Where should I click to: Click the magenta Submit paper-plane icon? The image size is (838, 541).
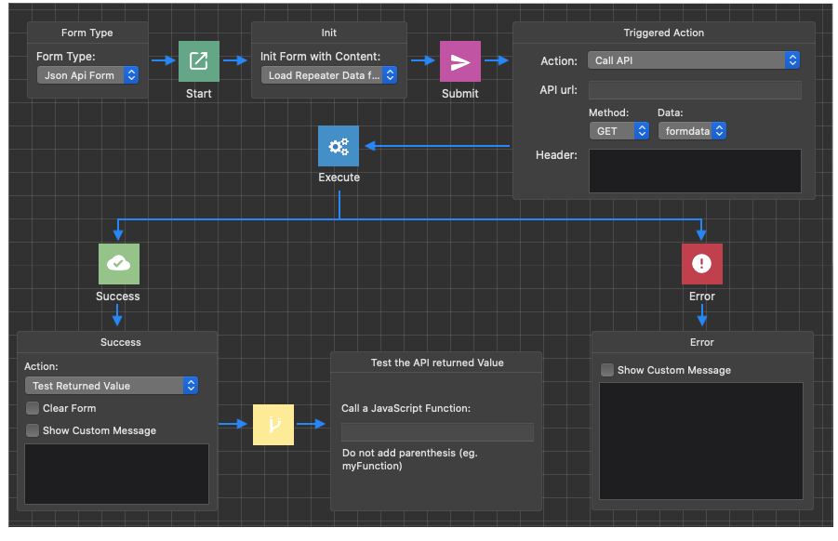coord(460,61)
